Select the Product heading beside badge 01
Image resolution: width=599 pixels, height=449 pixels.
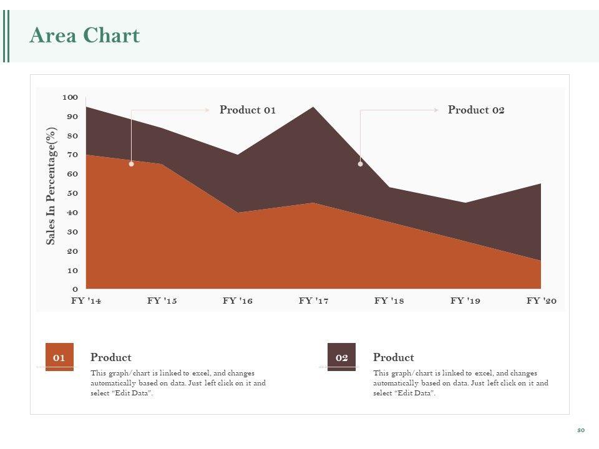pyautogui.click(x=110, y=357)
